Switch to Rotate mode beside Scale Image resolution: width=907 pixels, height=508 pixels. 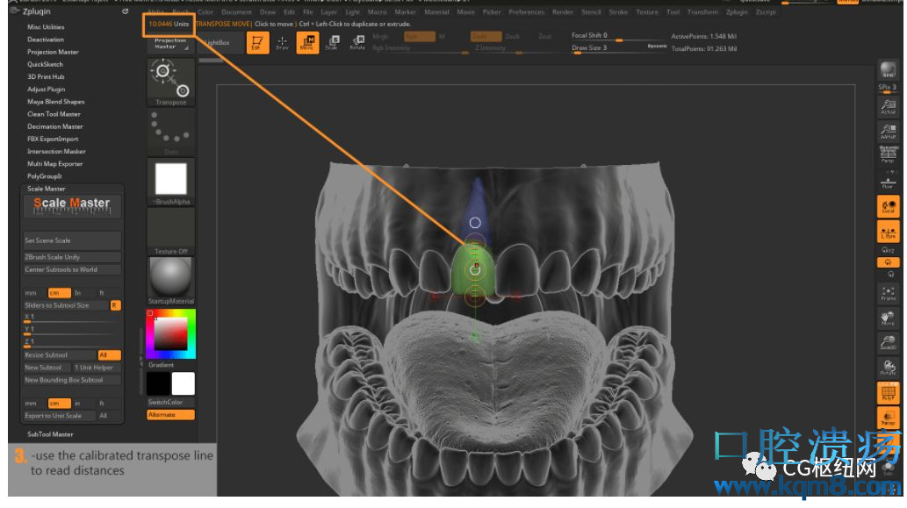pyautogui.click(x=357, y=42)
